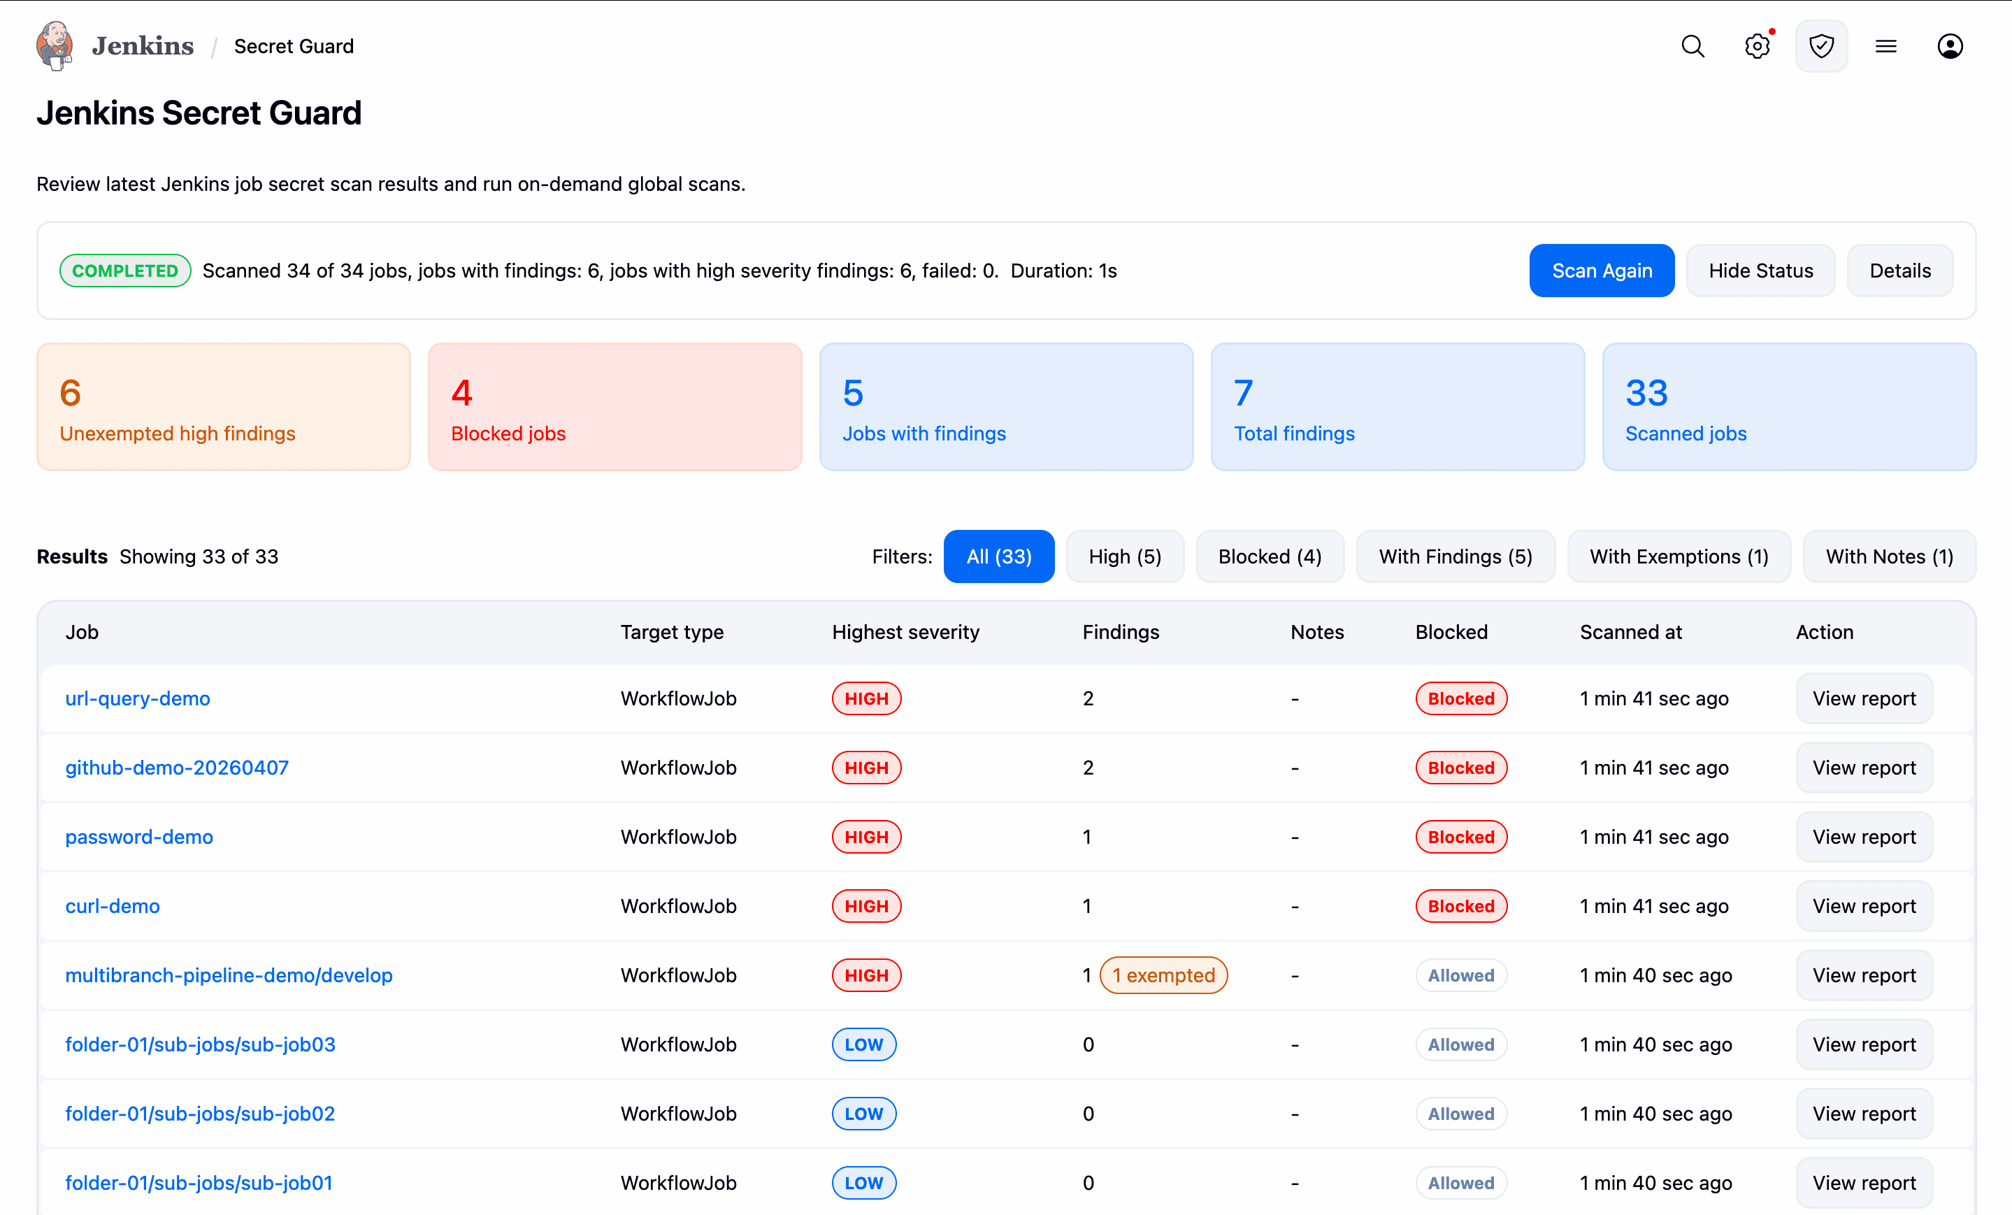Click the Secret Guard shield icon

click(1821, 47)
